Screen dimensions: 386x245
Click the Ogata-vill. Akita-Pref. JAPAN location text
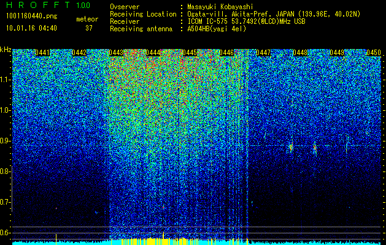tap(274, 14)
